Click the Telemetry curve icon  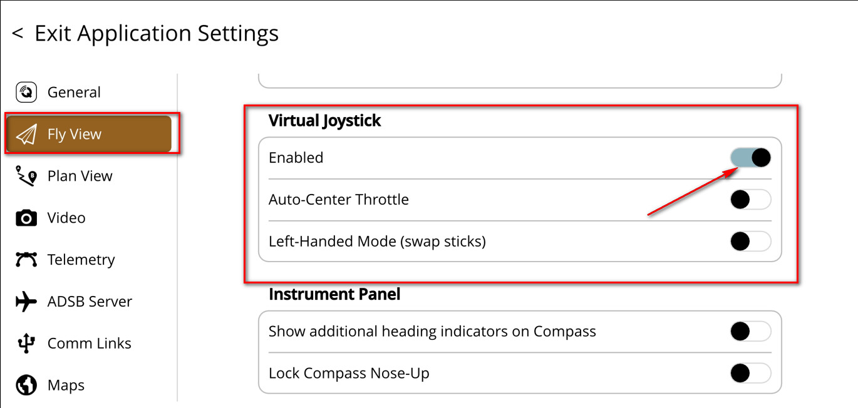pos(26,260)
